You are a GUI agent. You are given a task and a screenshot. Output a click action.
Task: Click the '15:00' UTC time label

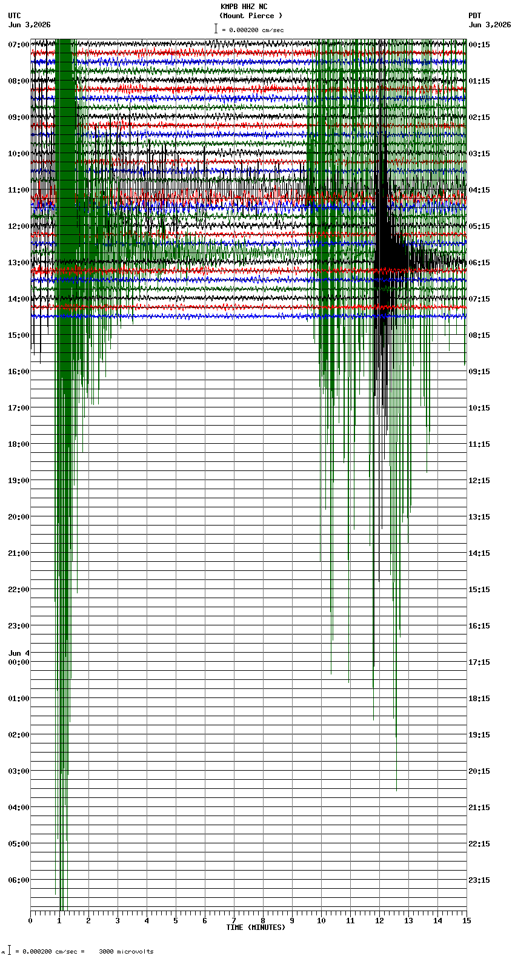(19, 335)
